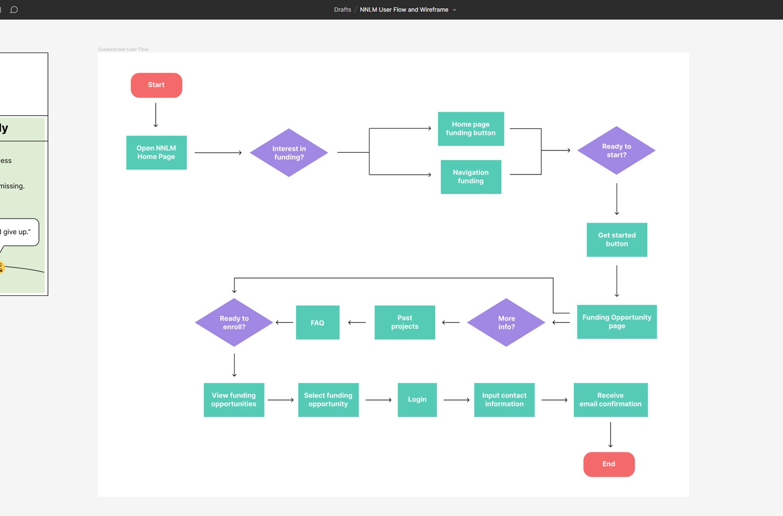
Task: Select the Select funding opportunity box
Action: click(328, 399)
